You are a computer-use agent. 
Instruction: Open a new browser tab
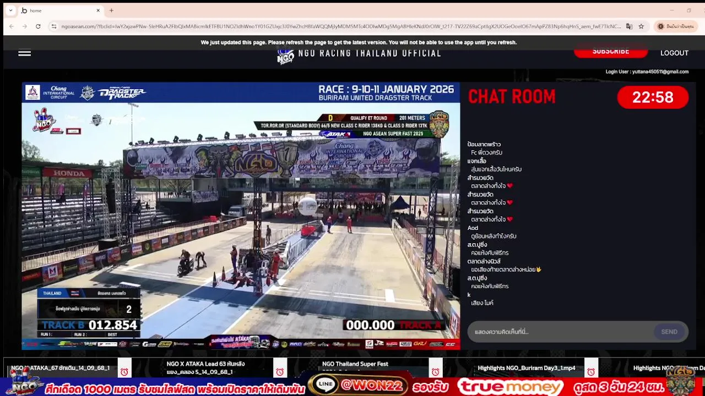click(111, 10)
